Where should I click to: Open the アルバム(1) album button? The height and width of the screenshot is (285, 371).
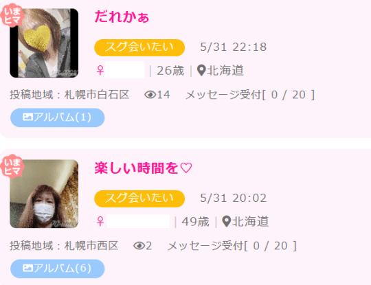(x=58, y=117)
